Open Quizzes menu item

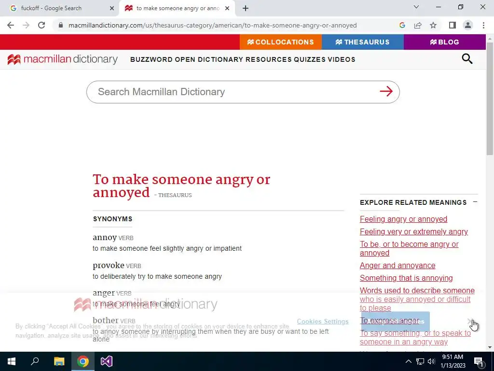coord(310,59)
